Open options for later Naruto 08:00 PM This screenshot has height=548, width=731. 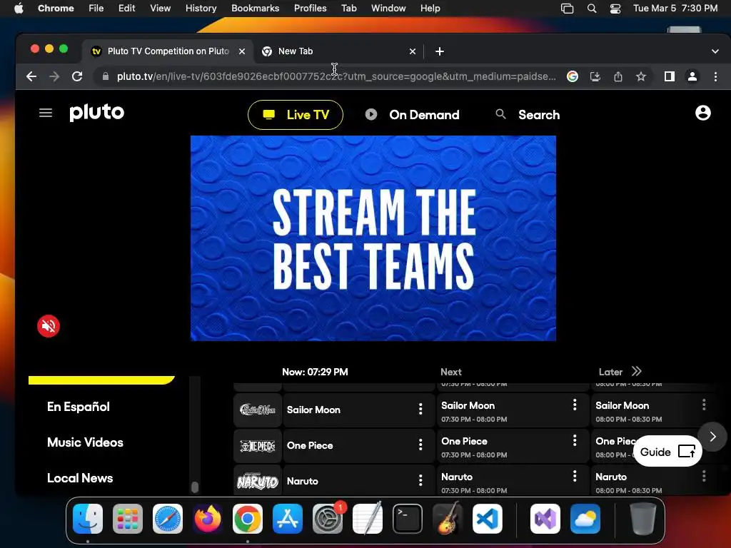pos(704,476)
